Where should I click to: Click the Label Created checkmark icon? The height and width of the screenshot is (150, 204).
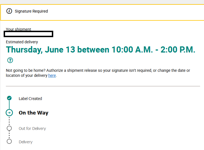tap(9, 98)
